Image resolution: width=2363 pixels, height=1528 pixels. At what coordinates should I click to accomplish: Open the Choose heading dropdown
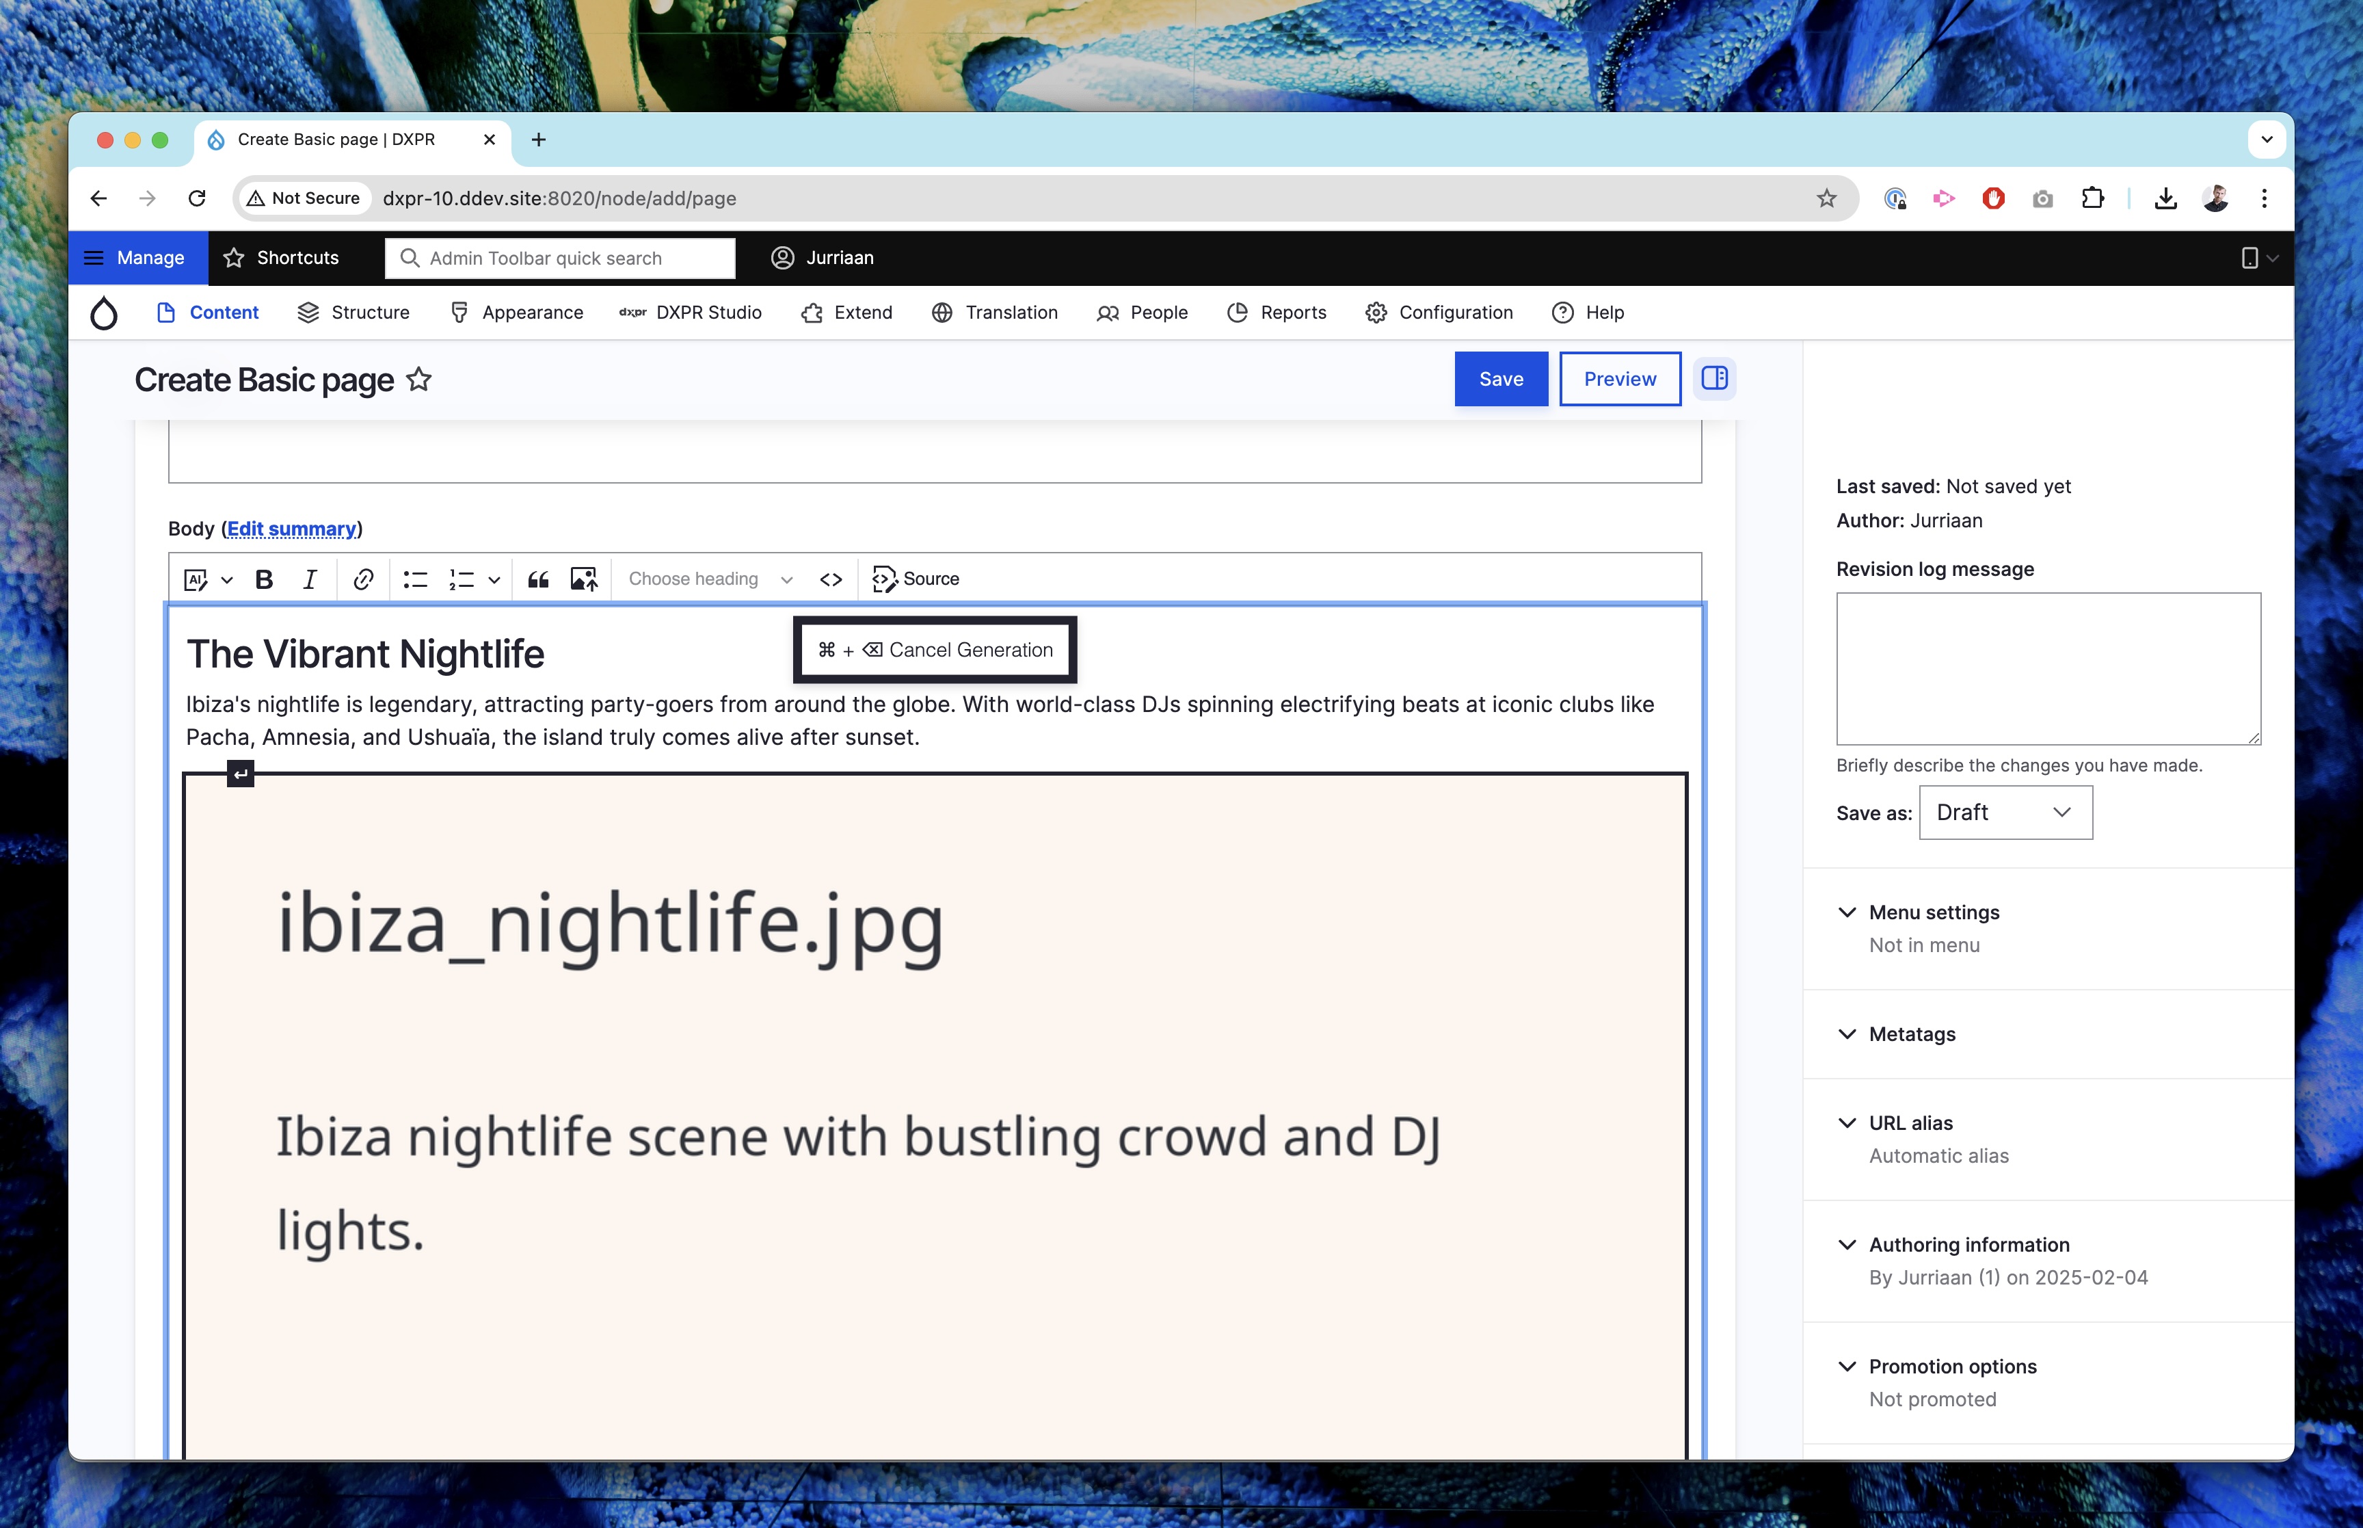[707, 579]
